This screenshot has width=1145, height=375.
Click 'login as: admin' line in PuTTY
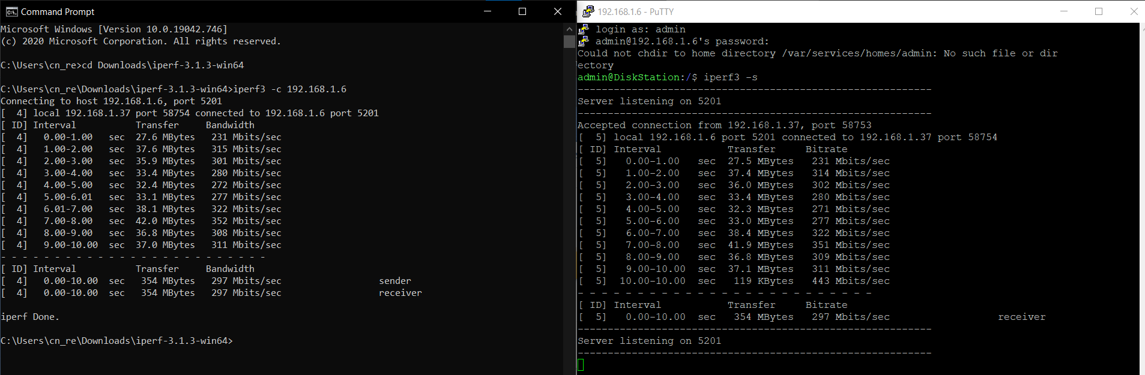(x=641, y=29)
